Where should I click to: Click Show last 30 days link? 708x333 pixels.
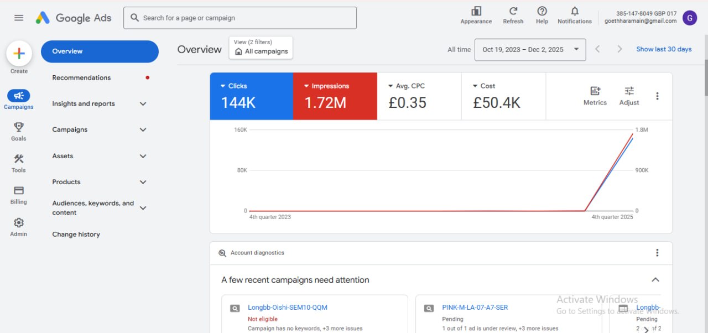point(664,49)
